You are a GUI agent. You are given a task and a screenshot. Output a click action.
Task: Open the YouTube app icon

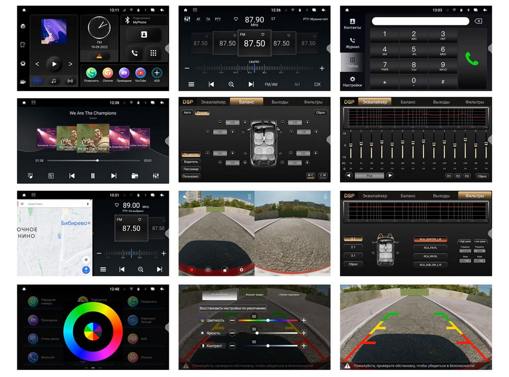(x=140, y=73)
